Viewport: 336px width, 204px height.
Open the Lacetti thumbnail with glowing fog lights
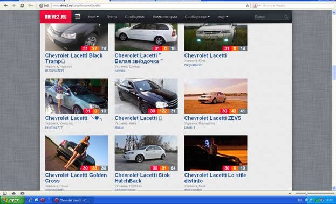tap(216, 37)
